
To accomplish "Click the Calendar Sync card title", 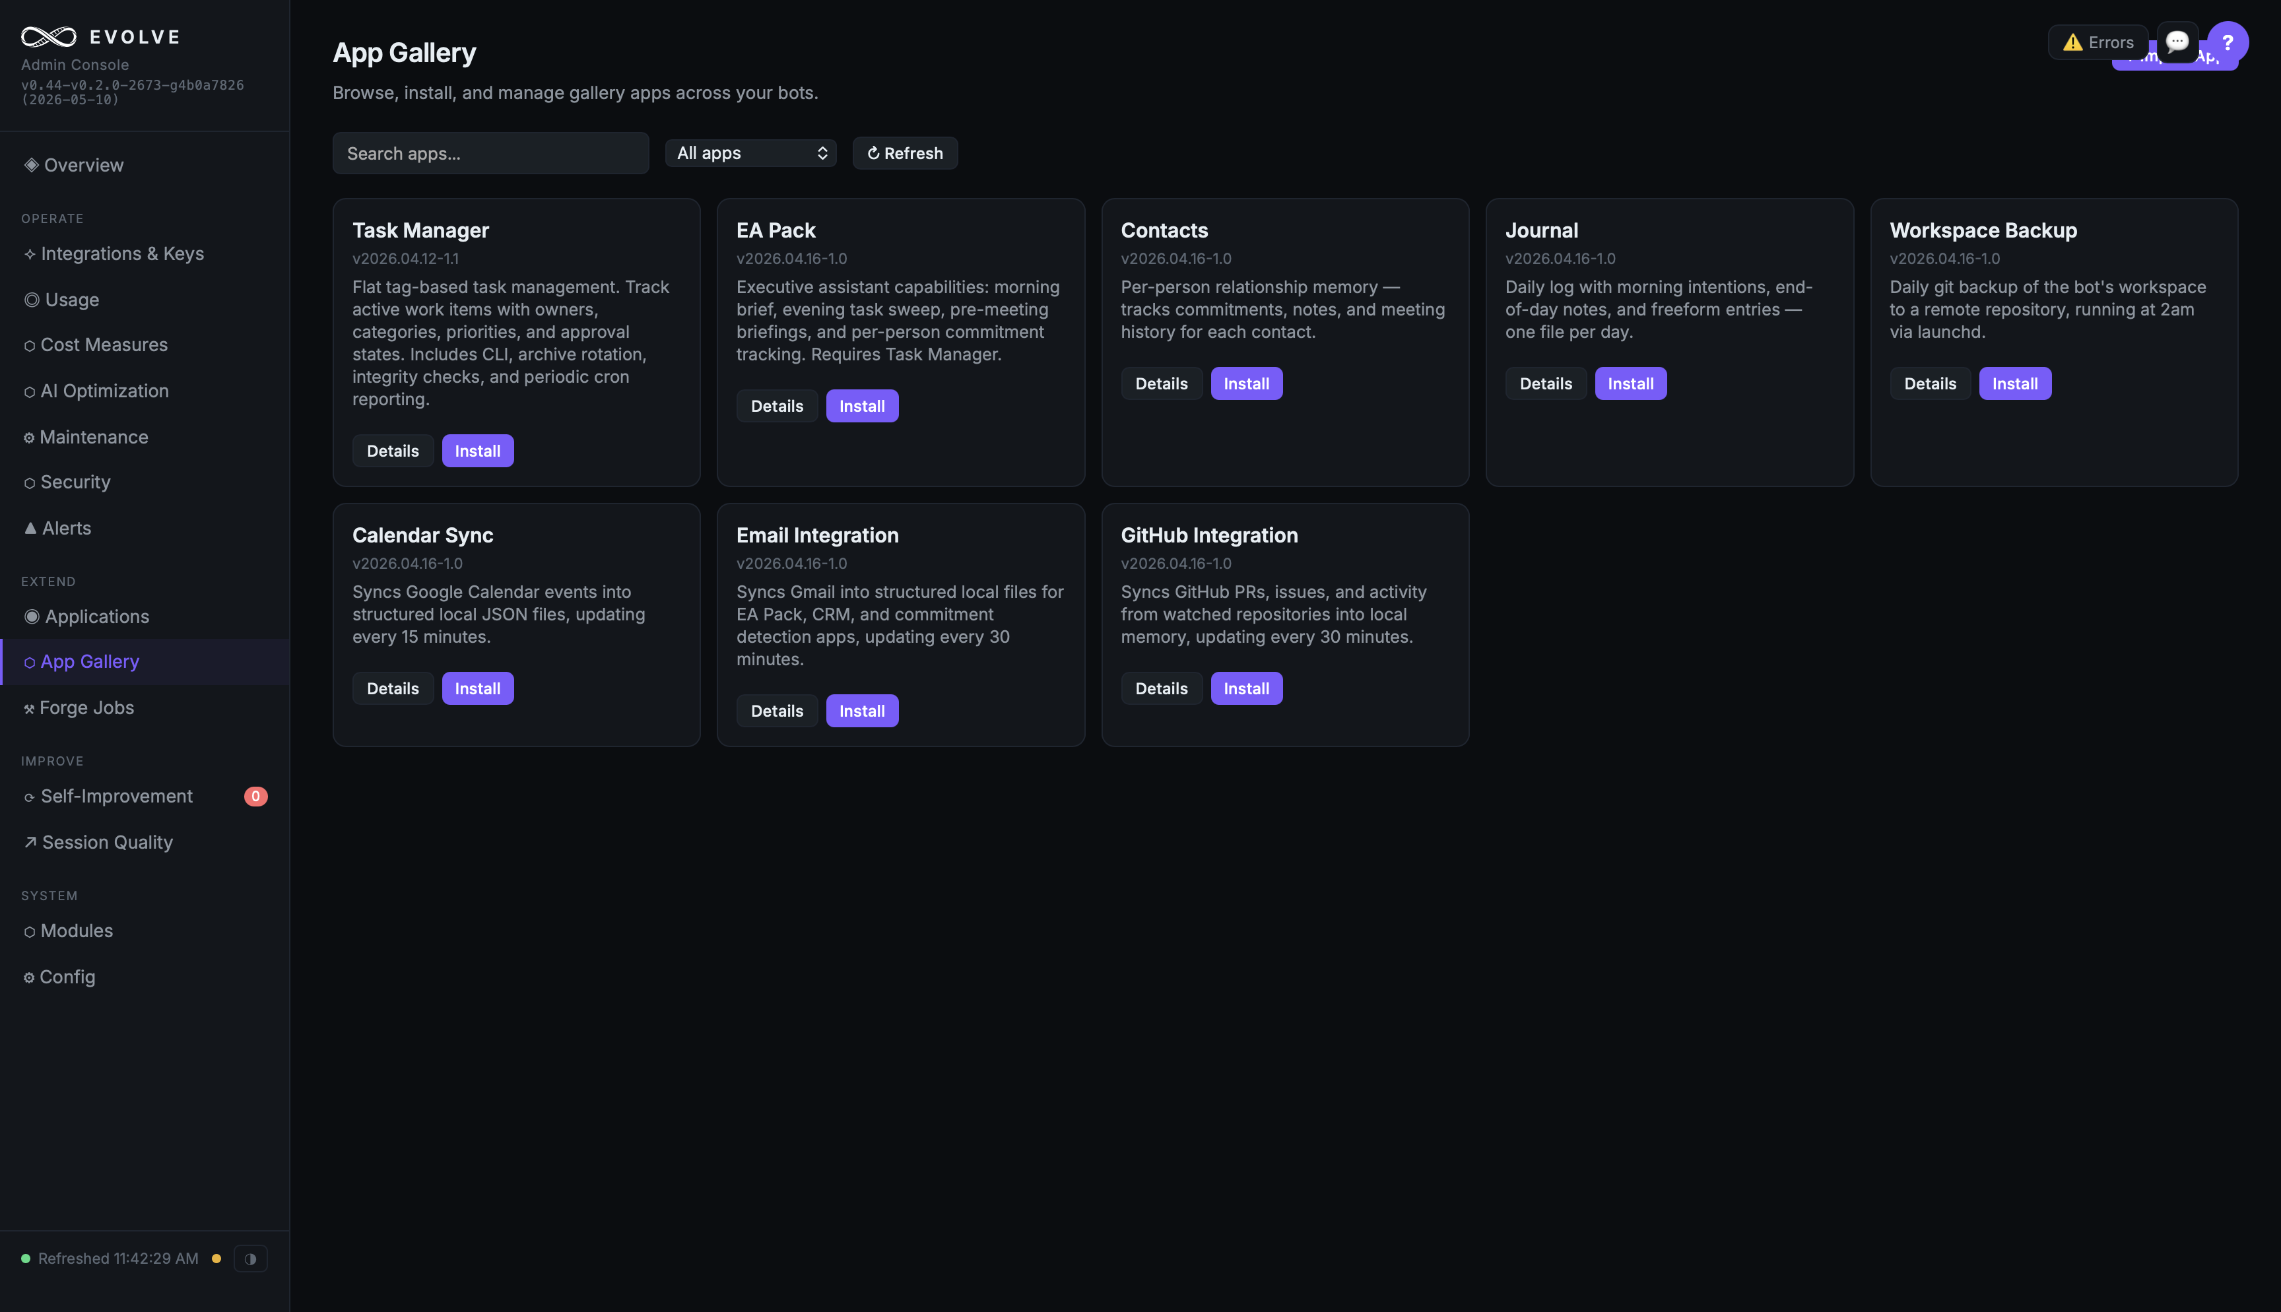I will [x=422, y=535].
